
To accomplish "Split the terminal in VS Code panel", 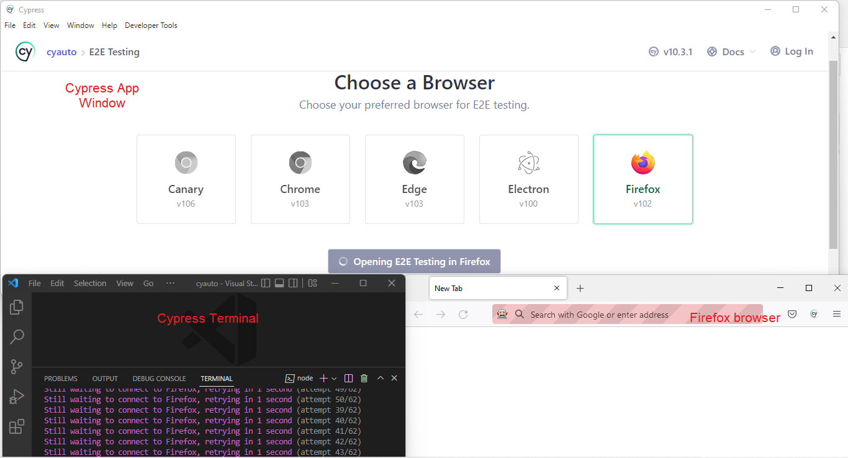I will click(x=349, y=378).
